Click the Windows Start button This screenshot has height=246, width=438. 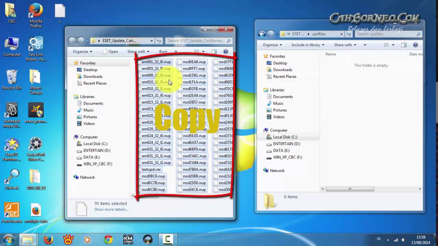pos(8,240)
